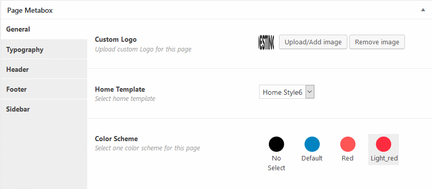Viewport: 432px width, 189px height.
Task: Click the Page Metabox title bar
Action: pos(216,10)
